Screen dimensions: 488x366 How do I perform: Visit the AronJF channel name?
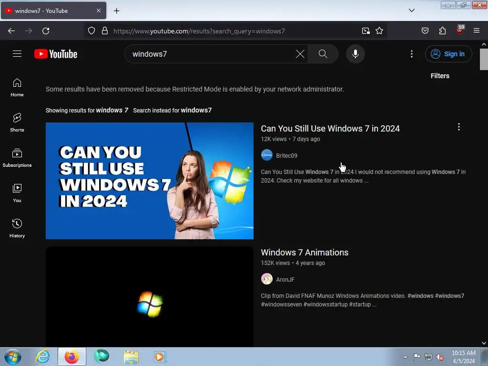[x=285, y=279]
